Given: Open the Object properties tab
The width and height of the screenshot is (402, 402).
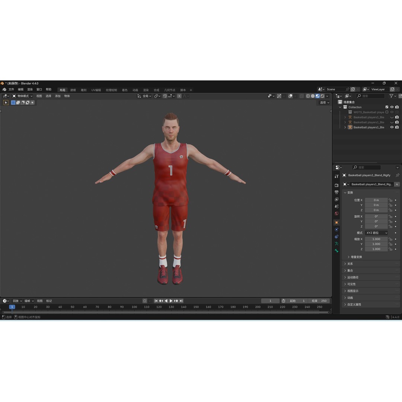Looking at the screenshot, I should [336, 223].
